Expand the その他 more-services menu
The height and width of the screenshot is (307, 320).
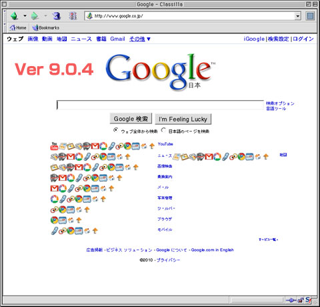pyautogui.click(x=140, y=39)
